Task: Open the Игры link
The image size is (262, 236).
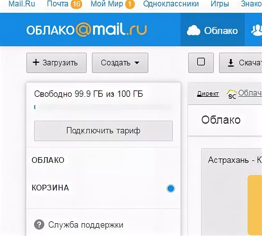Action: (x=220, y=4)
